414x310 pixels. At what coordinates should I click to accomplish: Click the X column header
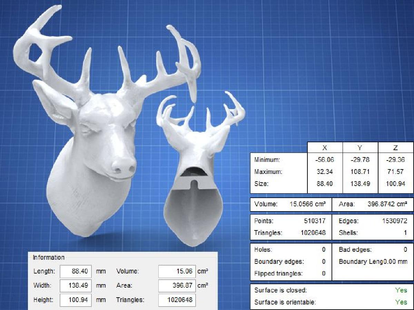[325, 148]
